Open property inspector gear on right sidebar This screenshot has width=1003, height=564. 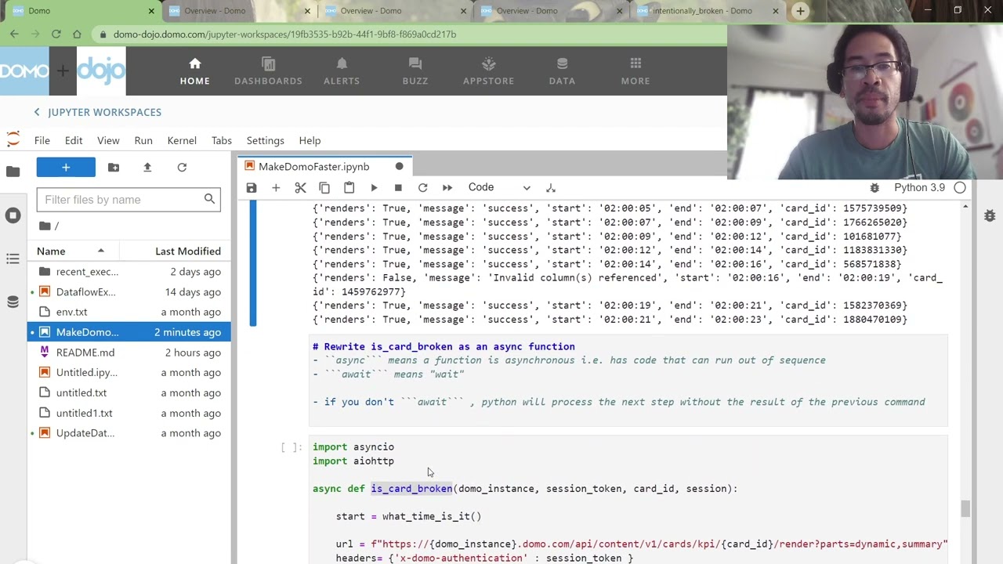(x=990, y=215)
